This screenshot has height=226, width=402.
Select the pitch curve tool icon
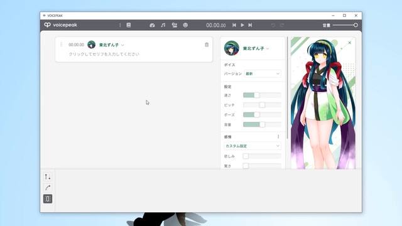(48, 188)
